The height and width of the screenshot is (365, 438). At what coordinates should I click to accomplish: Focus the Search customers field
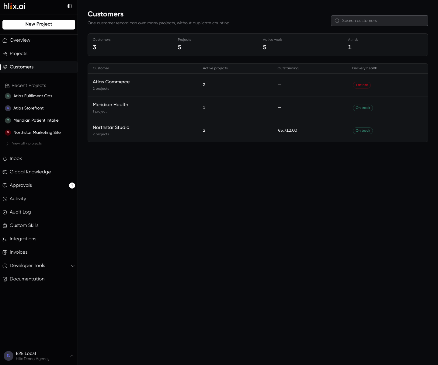379,21
